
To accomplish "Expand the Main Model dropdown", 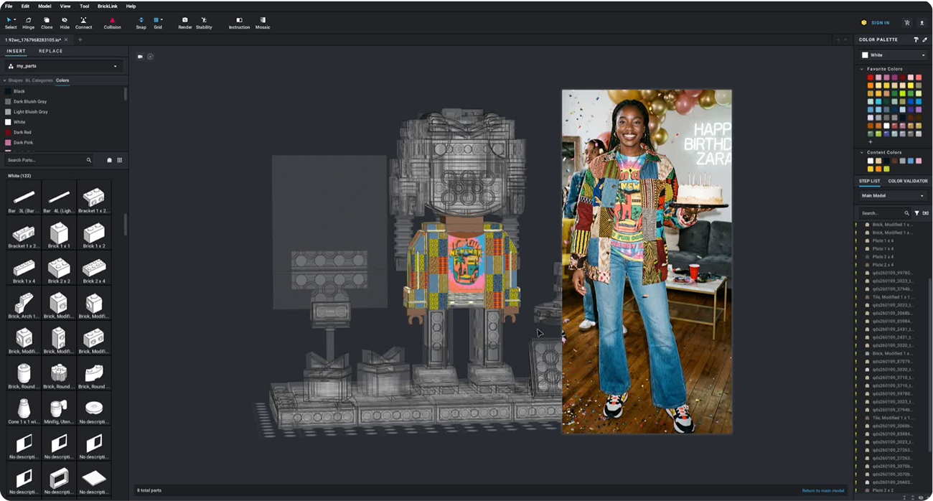I will point(893,195).
